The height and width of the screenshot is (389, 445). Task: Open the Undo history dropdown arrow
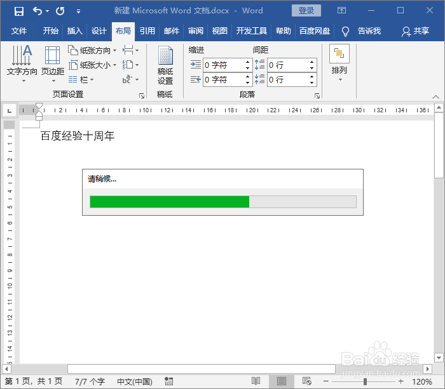48,11
